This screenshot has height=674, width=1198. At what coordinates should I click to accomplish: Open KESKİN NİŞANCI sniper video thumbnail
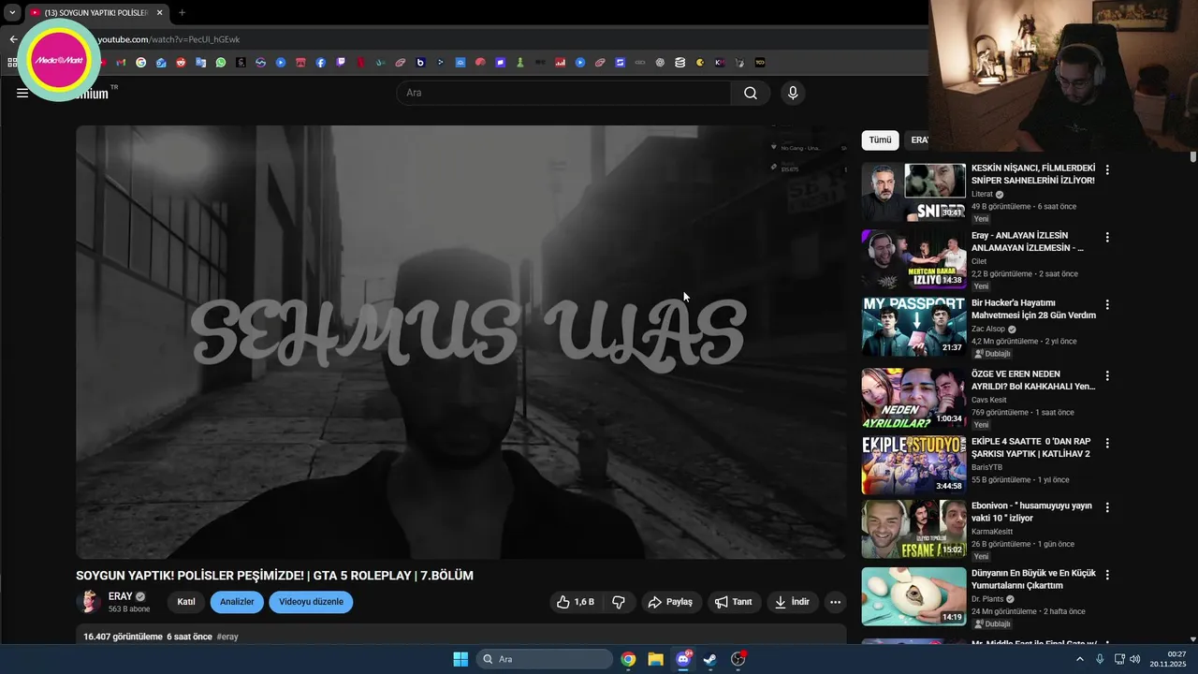click(913, 192)
